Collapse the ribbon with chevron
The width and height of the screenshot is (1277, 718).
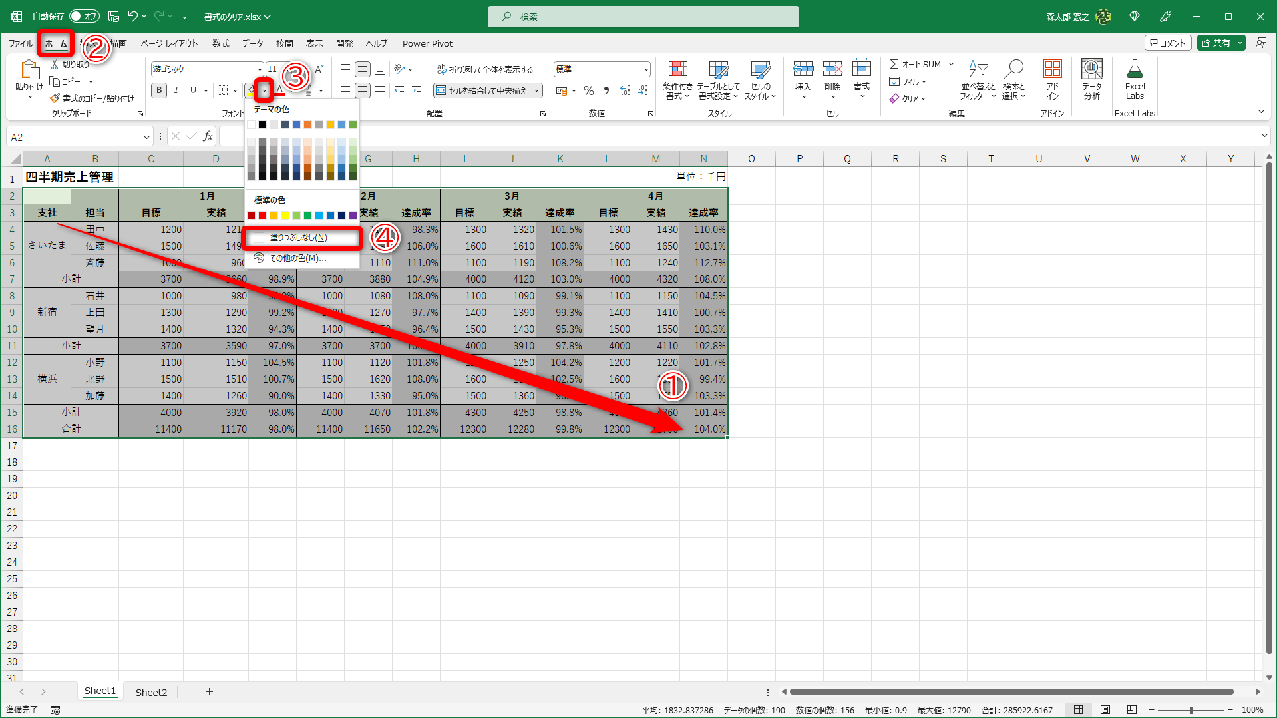1261,112
